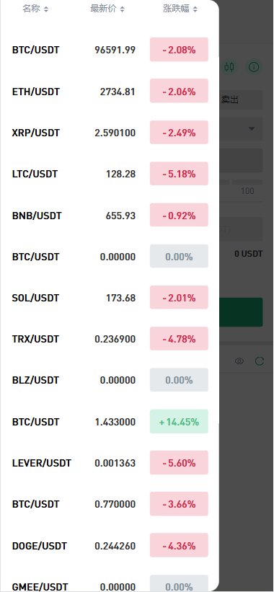This screenshot has height=592, width=274.
Task: Select the ETH/USDT pair
Action: (110, 92)
